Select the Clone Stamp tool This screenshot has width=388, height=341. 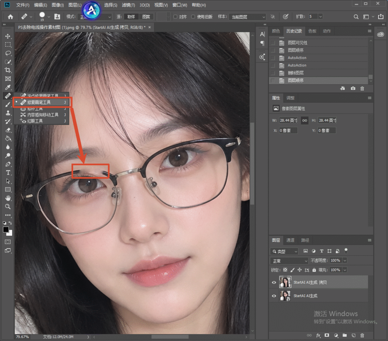(x=8, y=113)
